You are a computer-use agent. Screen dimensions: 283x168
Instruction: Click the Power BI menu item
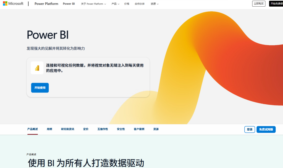click(x=69, y=4)
